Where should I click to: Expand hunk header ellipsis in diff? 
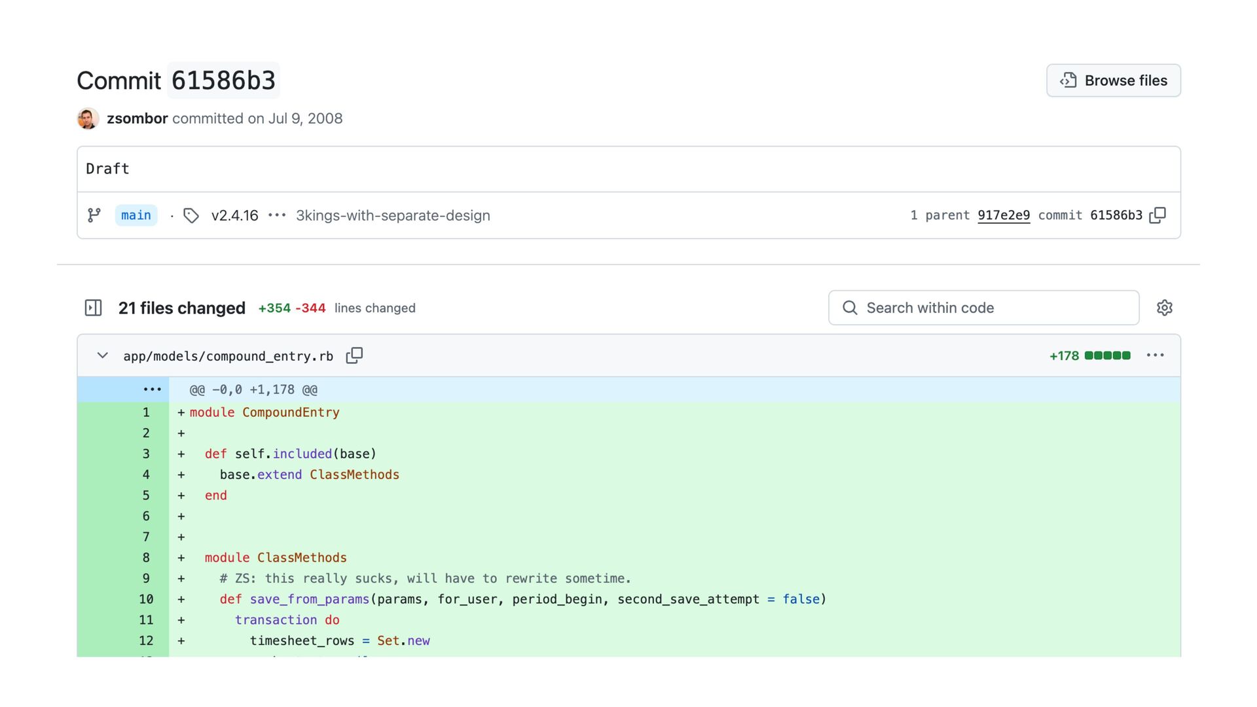(x=152, y=390)
